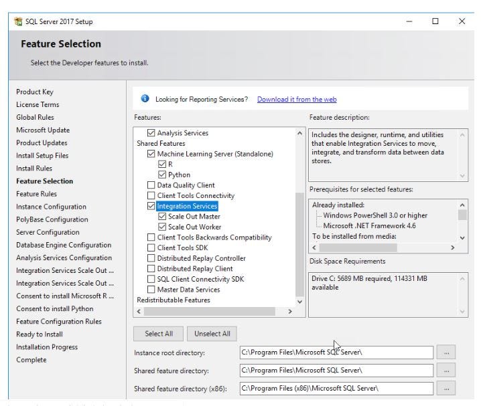Toggle Machine Learning Server (Standalone) checkbox
Image resolution: width=481 pixels, height=406 pixels.
point(151,154)
